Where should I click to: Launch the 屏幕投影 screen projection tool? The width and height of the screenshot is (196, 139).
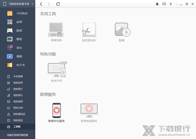coord(56,32)
